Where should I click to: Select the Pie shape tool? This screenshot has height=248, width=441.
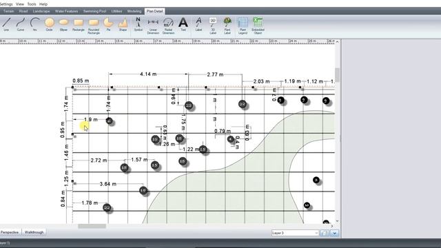(108, 25)
